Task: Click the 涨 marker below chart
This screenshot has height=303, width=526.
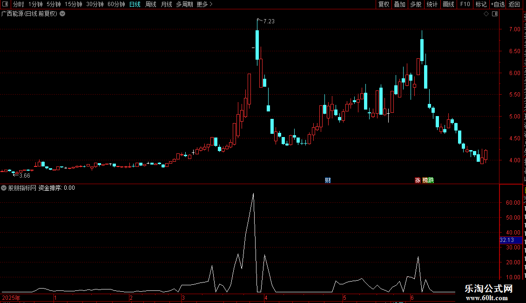Action: (418, 180)
